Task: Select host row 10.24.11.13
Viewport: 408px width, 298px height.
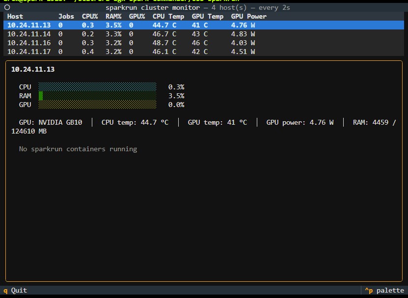Action: [204, 25]
